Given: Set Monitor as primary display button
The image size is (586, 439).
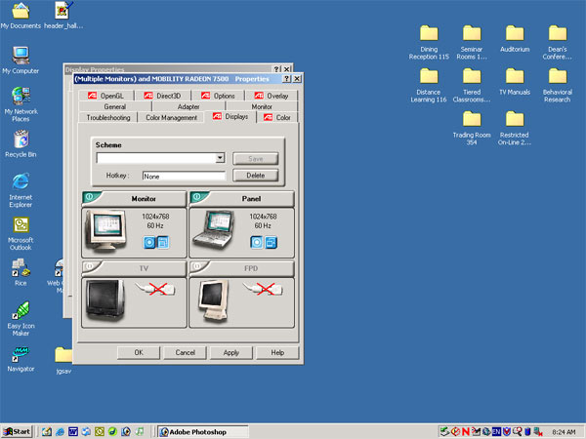Looking at the screenshot, I should point(149,243).
